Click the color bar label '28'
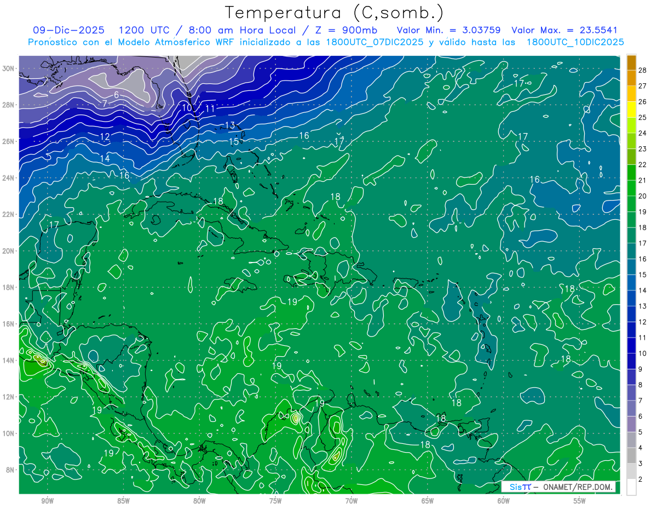Viewport: 657px width, 508px height. click(643, 70)
